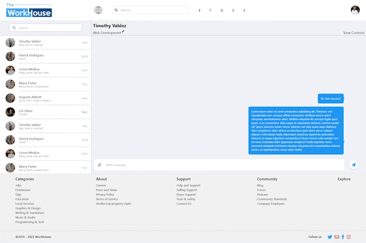Image resolution: width=366 pixels, height=243 pixels.
Task: Select the long Lorem ipsum message bubble
Action: tap(296, 131)
